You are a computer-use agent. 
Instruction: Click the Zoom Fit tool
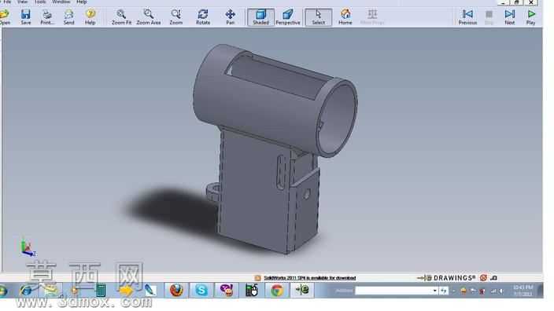[121, 16]
